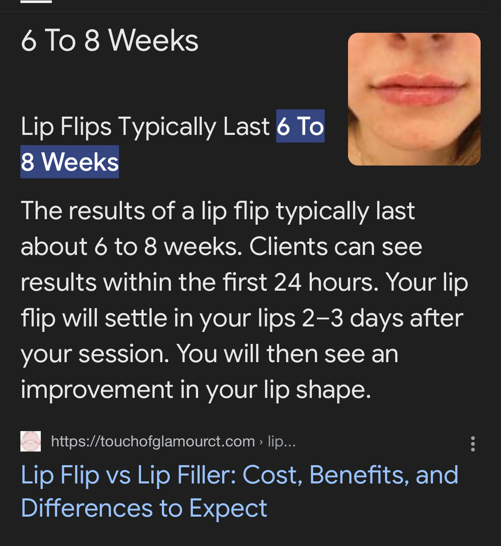Tap the 'lip...' breadcrumb after the URL
Image resolution: width=501 pixels, height=546 pixels.
point(281,441)
